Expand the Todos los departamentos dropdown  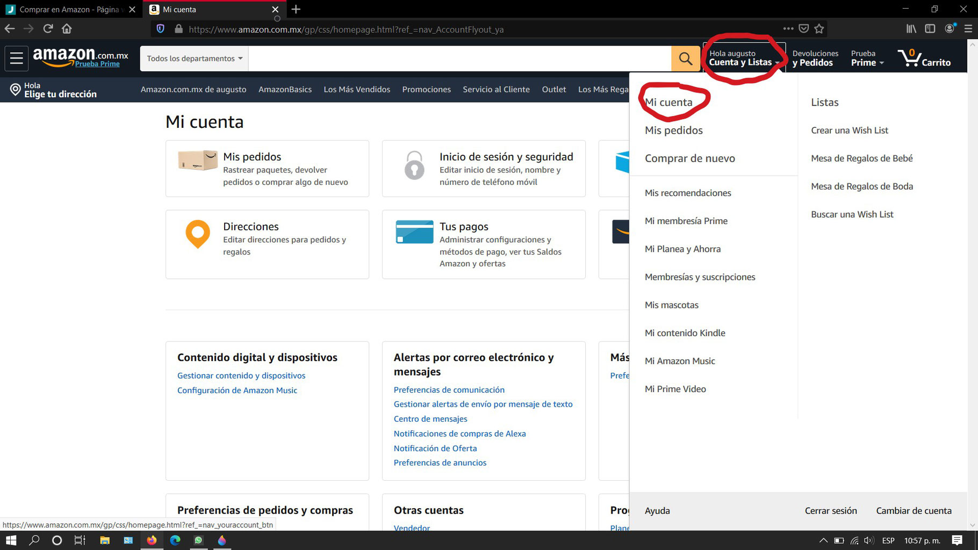point(195,58)
